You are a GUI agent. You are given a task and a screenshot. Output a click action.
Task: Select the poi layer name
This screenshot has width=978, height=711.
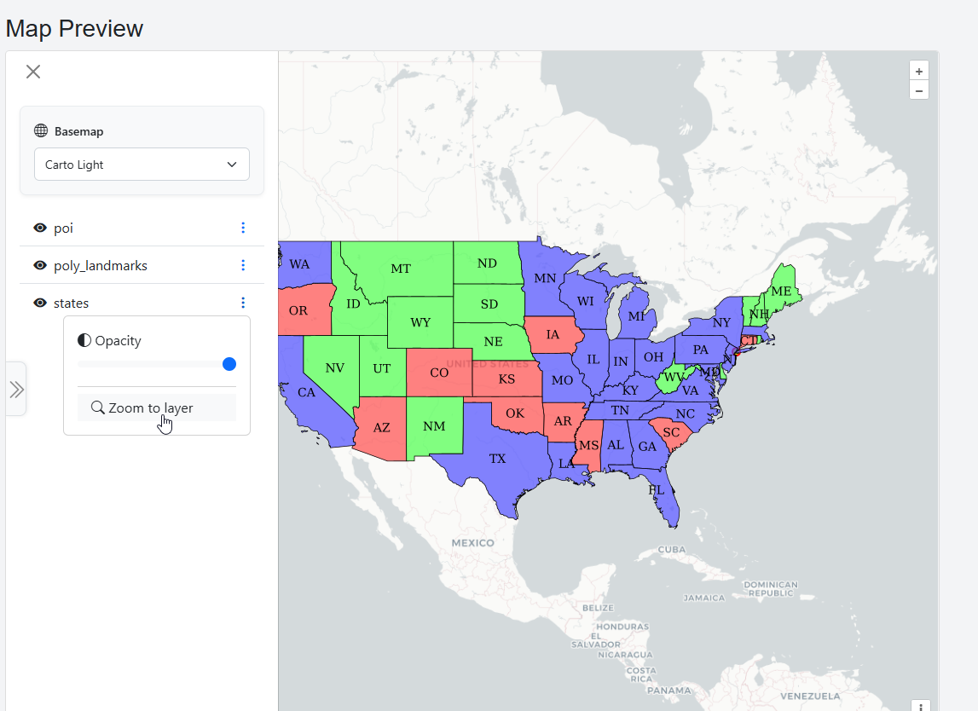pyautogui.click(x=63, y=228)
